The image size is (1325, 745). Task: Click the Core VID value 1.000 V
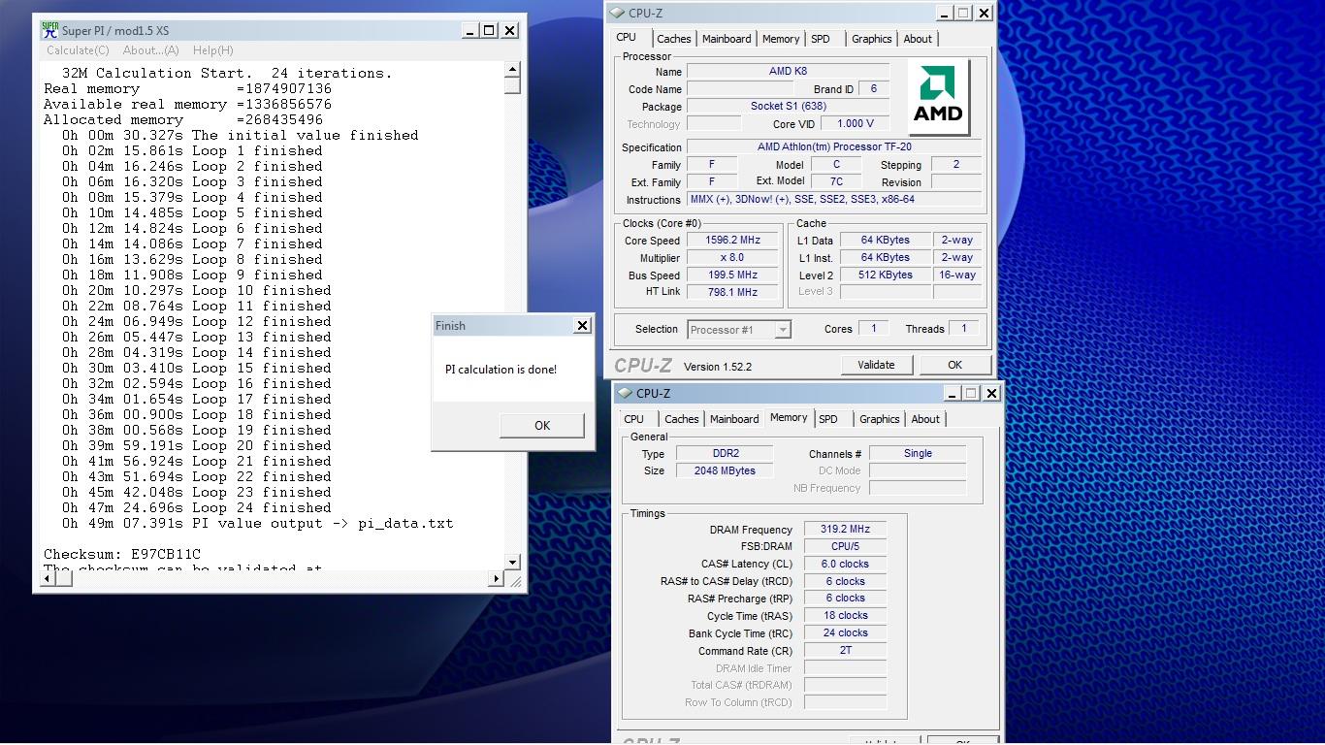pos(855,124)
